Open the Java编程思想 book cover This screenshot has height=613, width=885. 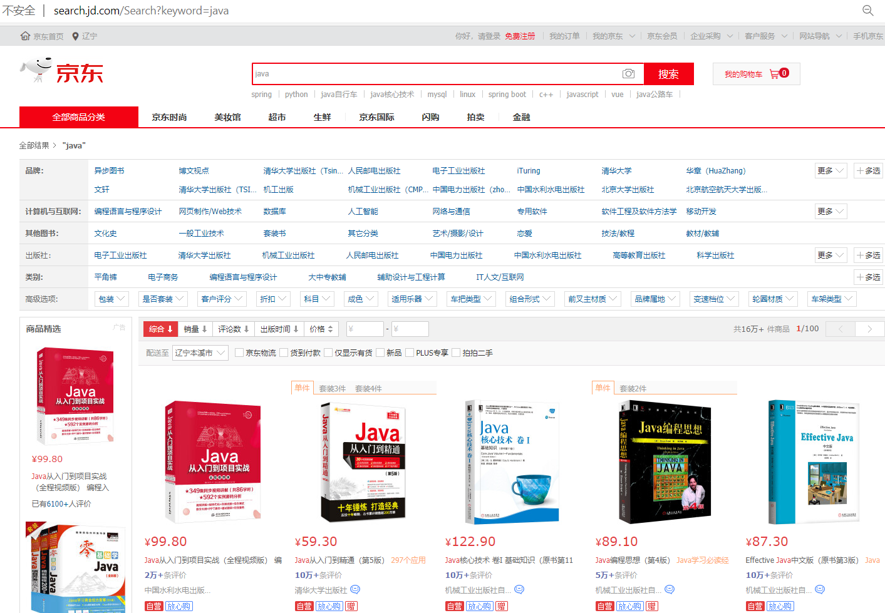point(665,462)
